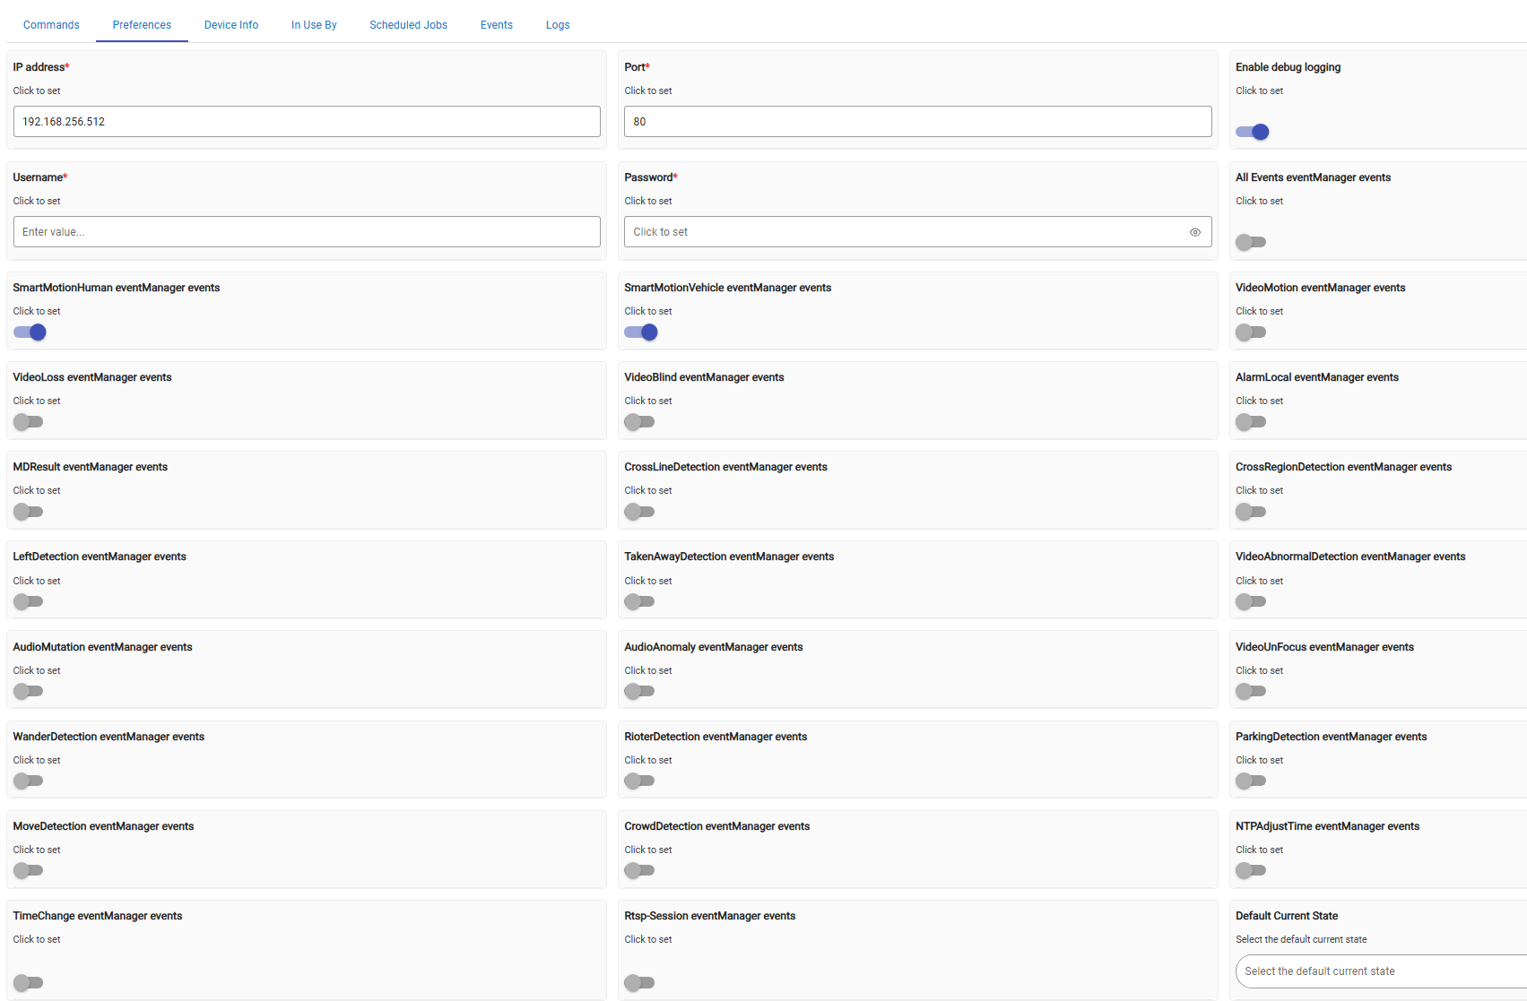The width and height of the screenshot is (1527, 1001).
Task: Disable the Enable debug logging toggle
Action: [x=1252, y=132]
